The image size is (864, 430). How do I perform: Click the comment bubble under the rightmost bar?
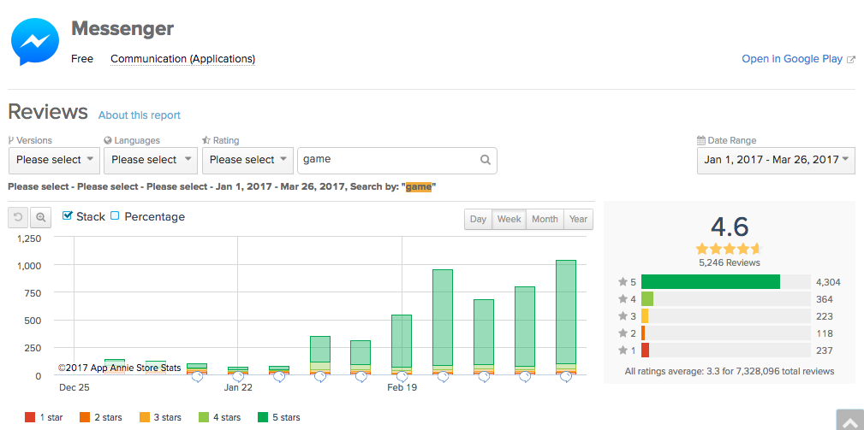click(x=566, y=377)
